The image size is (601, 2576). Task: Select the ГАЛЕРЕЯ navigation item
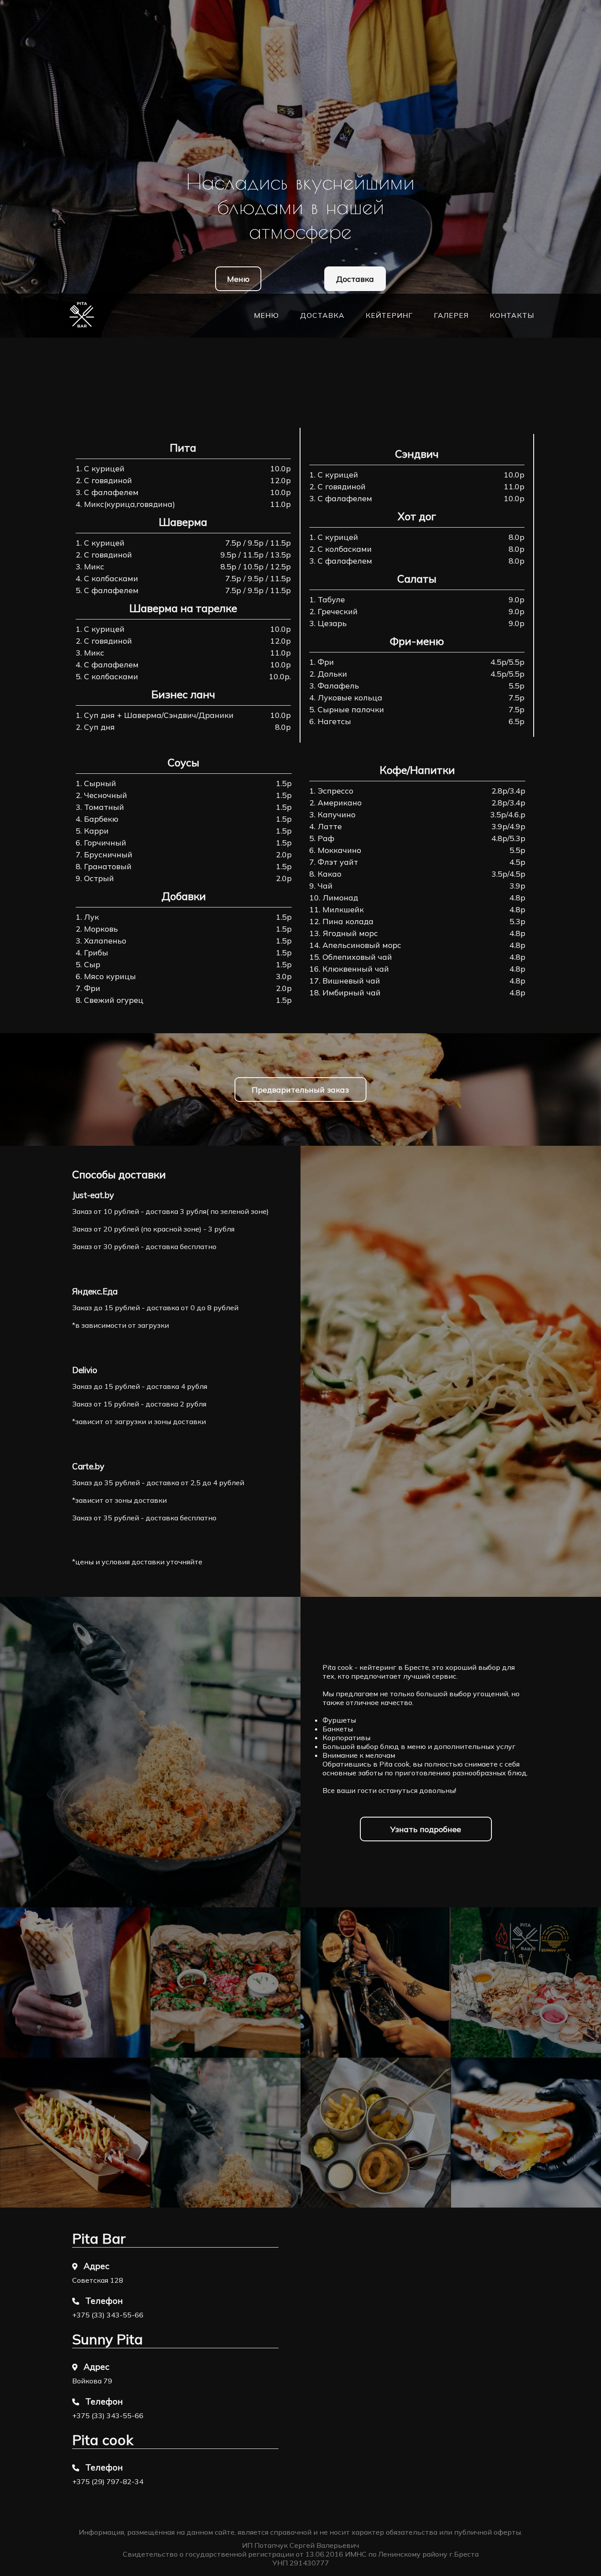coord(451,315)
